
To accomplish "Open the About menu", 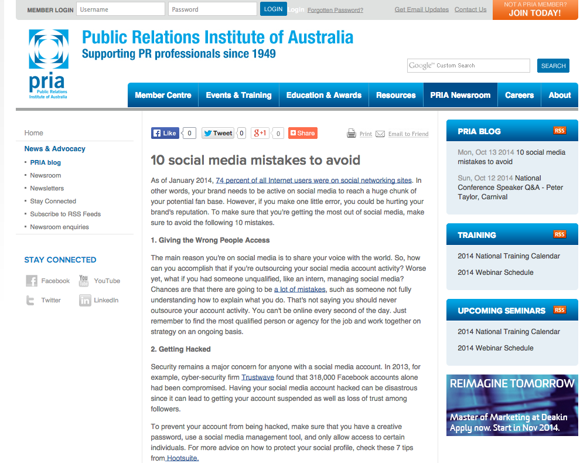I will tap(559, 95).
